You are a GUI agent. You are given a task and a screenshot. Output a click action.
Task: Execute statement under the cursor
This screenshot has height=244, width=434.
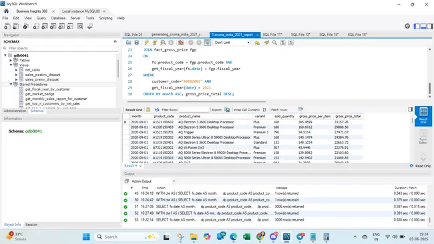[x=155, y=43]
